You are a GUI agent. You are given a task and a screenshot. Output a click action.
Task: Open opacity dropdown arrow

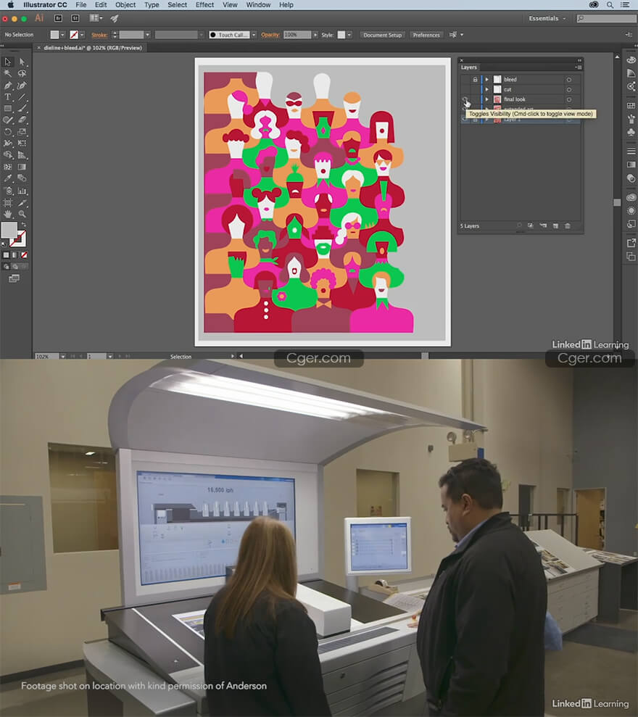[x=315, y=35]
